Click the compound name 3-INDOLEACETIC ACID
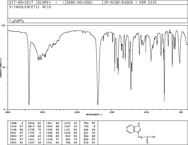 [30, 7]
